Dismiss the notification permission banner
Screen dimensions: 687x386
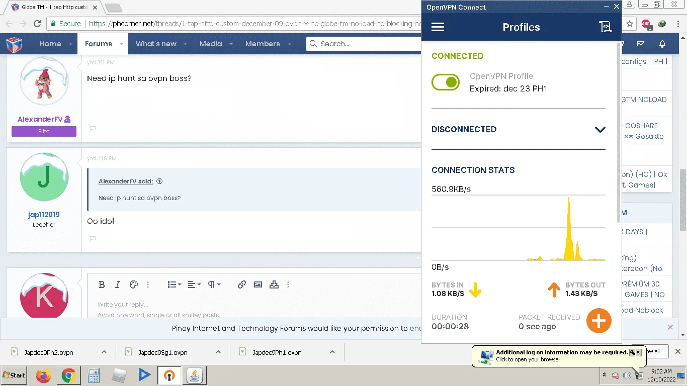pyautogui.click(x=670, y=327)
